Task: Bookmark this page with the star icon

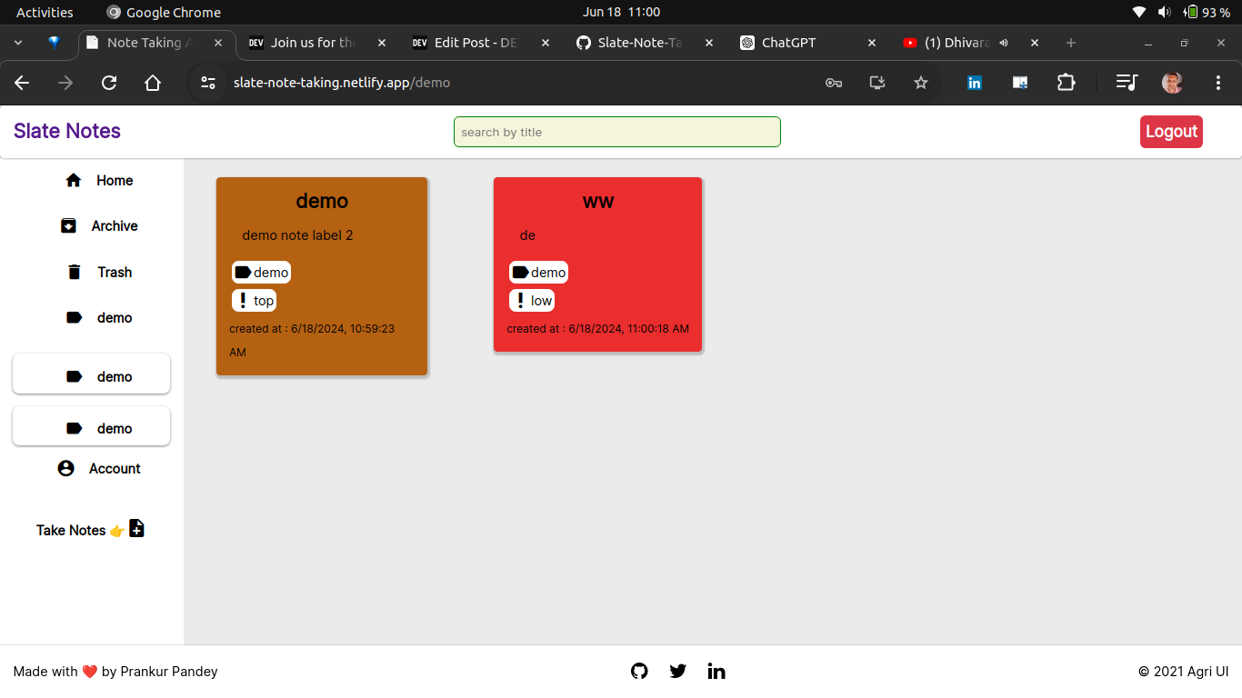Action: click(x=921, y=83)
